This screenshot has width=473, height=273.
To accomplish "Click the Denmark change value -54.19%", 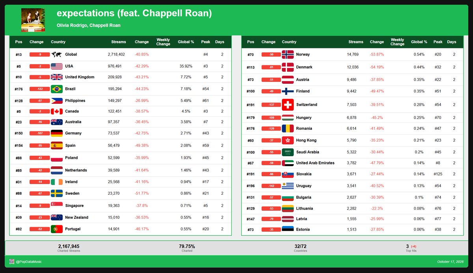I will [377, 67].
